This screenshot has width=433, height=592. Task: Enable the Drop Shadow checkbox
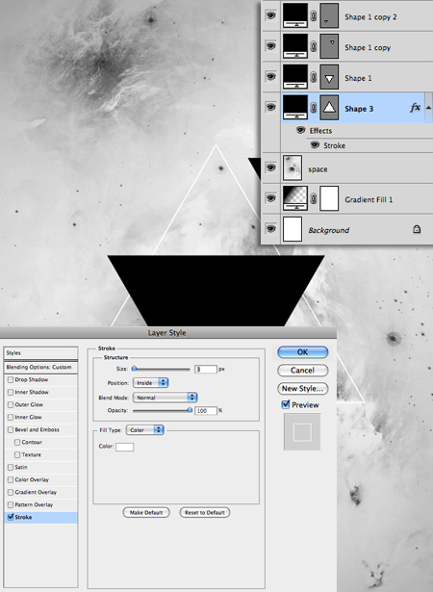point(11,380)
